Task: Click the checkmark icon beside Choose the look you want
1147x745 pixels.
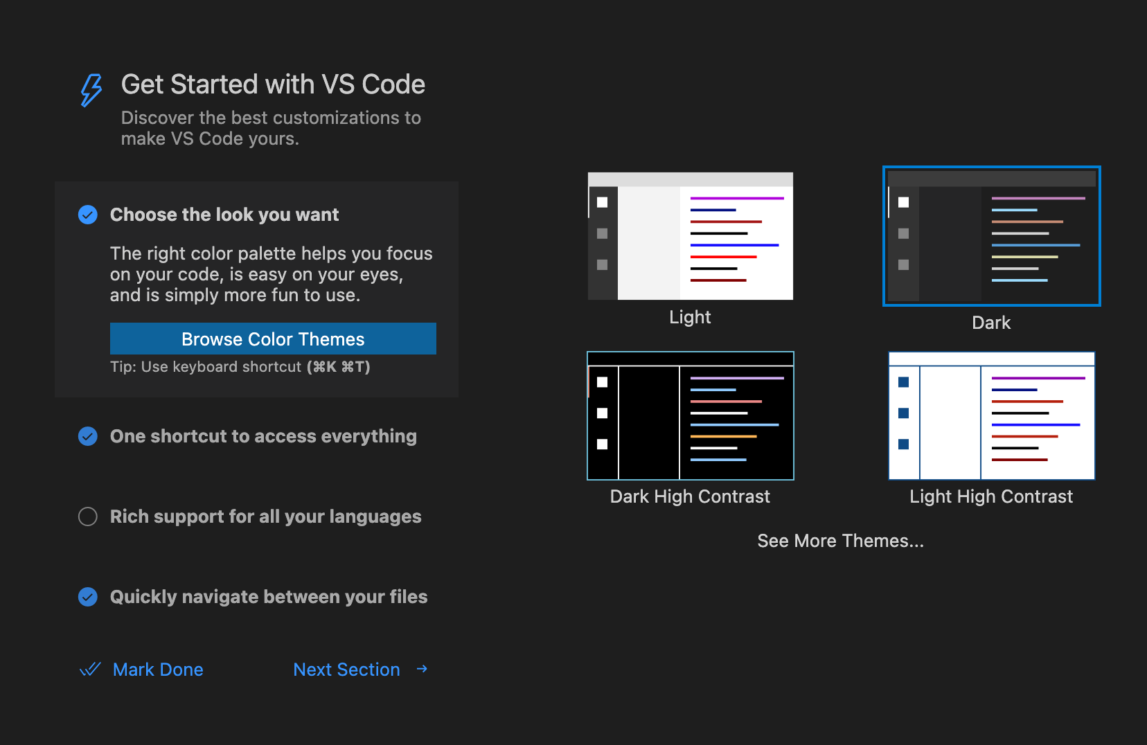Action: (x=88, y=215)
